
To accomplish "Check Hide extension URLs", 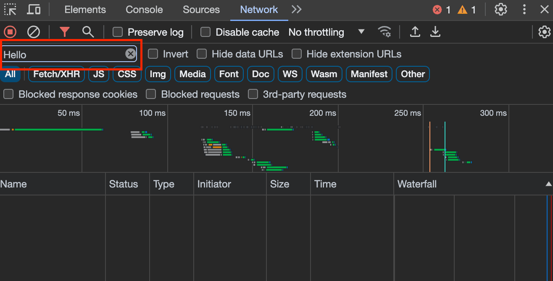I will tap(296, 54).
